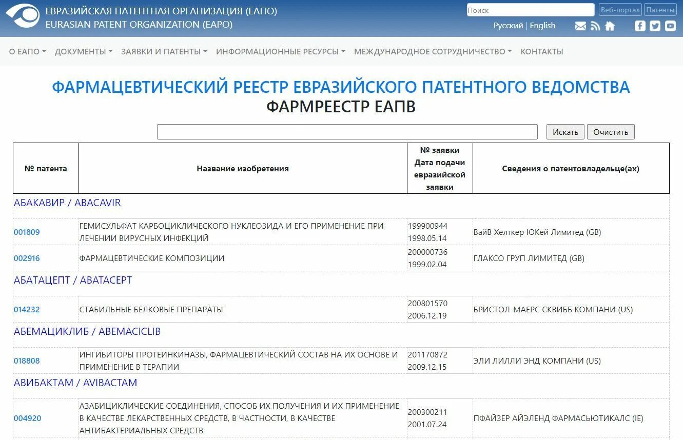
Task: Click the Название изобретения column header
Action: 243,168
